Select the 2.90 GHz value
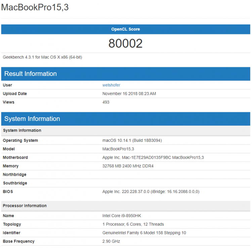252x248 pixels. pyautogui.click(x=111, y=241)
